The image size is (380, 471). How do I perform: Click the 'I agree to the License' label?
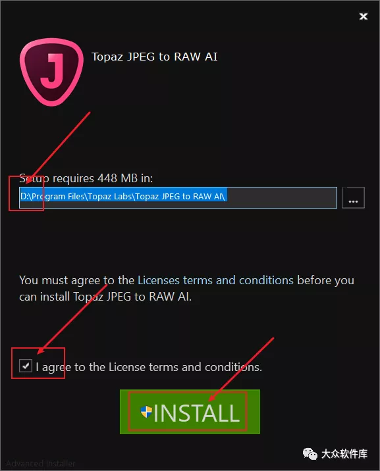click(x=149, y=367)
